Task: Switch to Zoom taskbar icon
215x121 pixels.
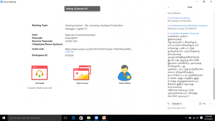Action: pyautogui.click(x=96, y=118)
